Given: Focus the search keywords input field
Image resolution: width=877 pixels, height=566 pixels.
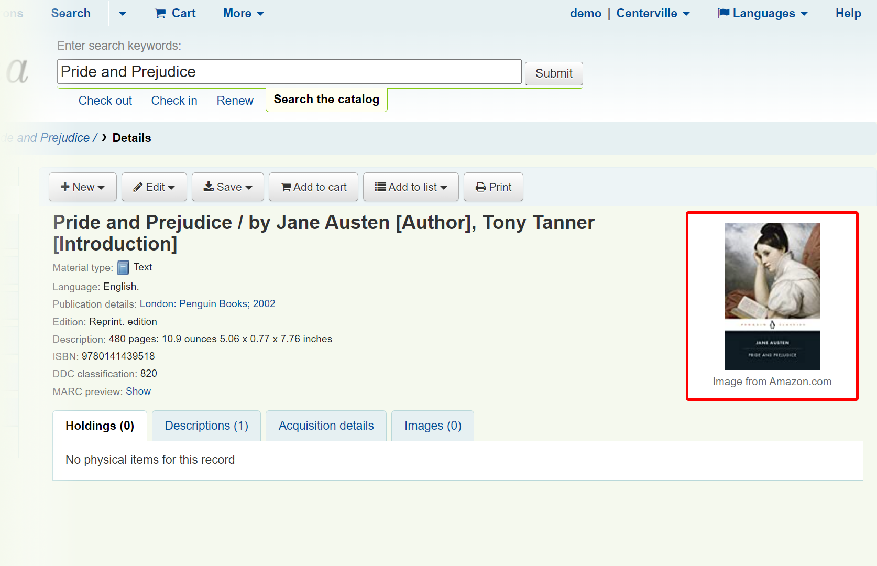Looking at the screenshot, I should click(x=289, y=72).
